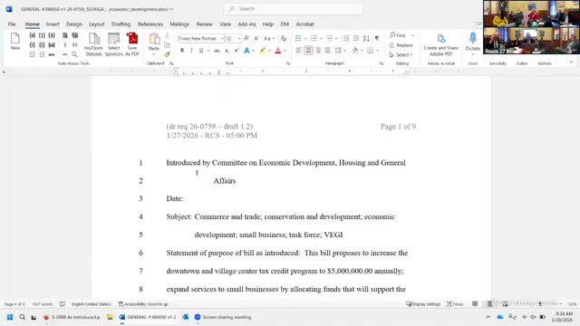This screenshot has width=580, height=326.
Task: Decrease font size with Shrink Font
Action: click(256, 38)
